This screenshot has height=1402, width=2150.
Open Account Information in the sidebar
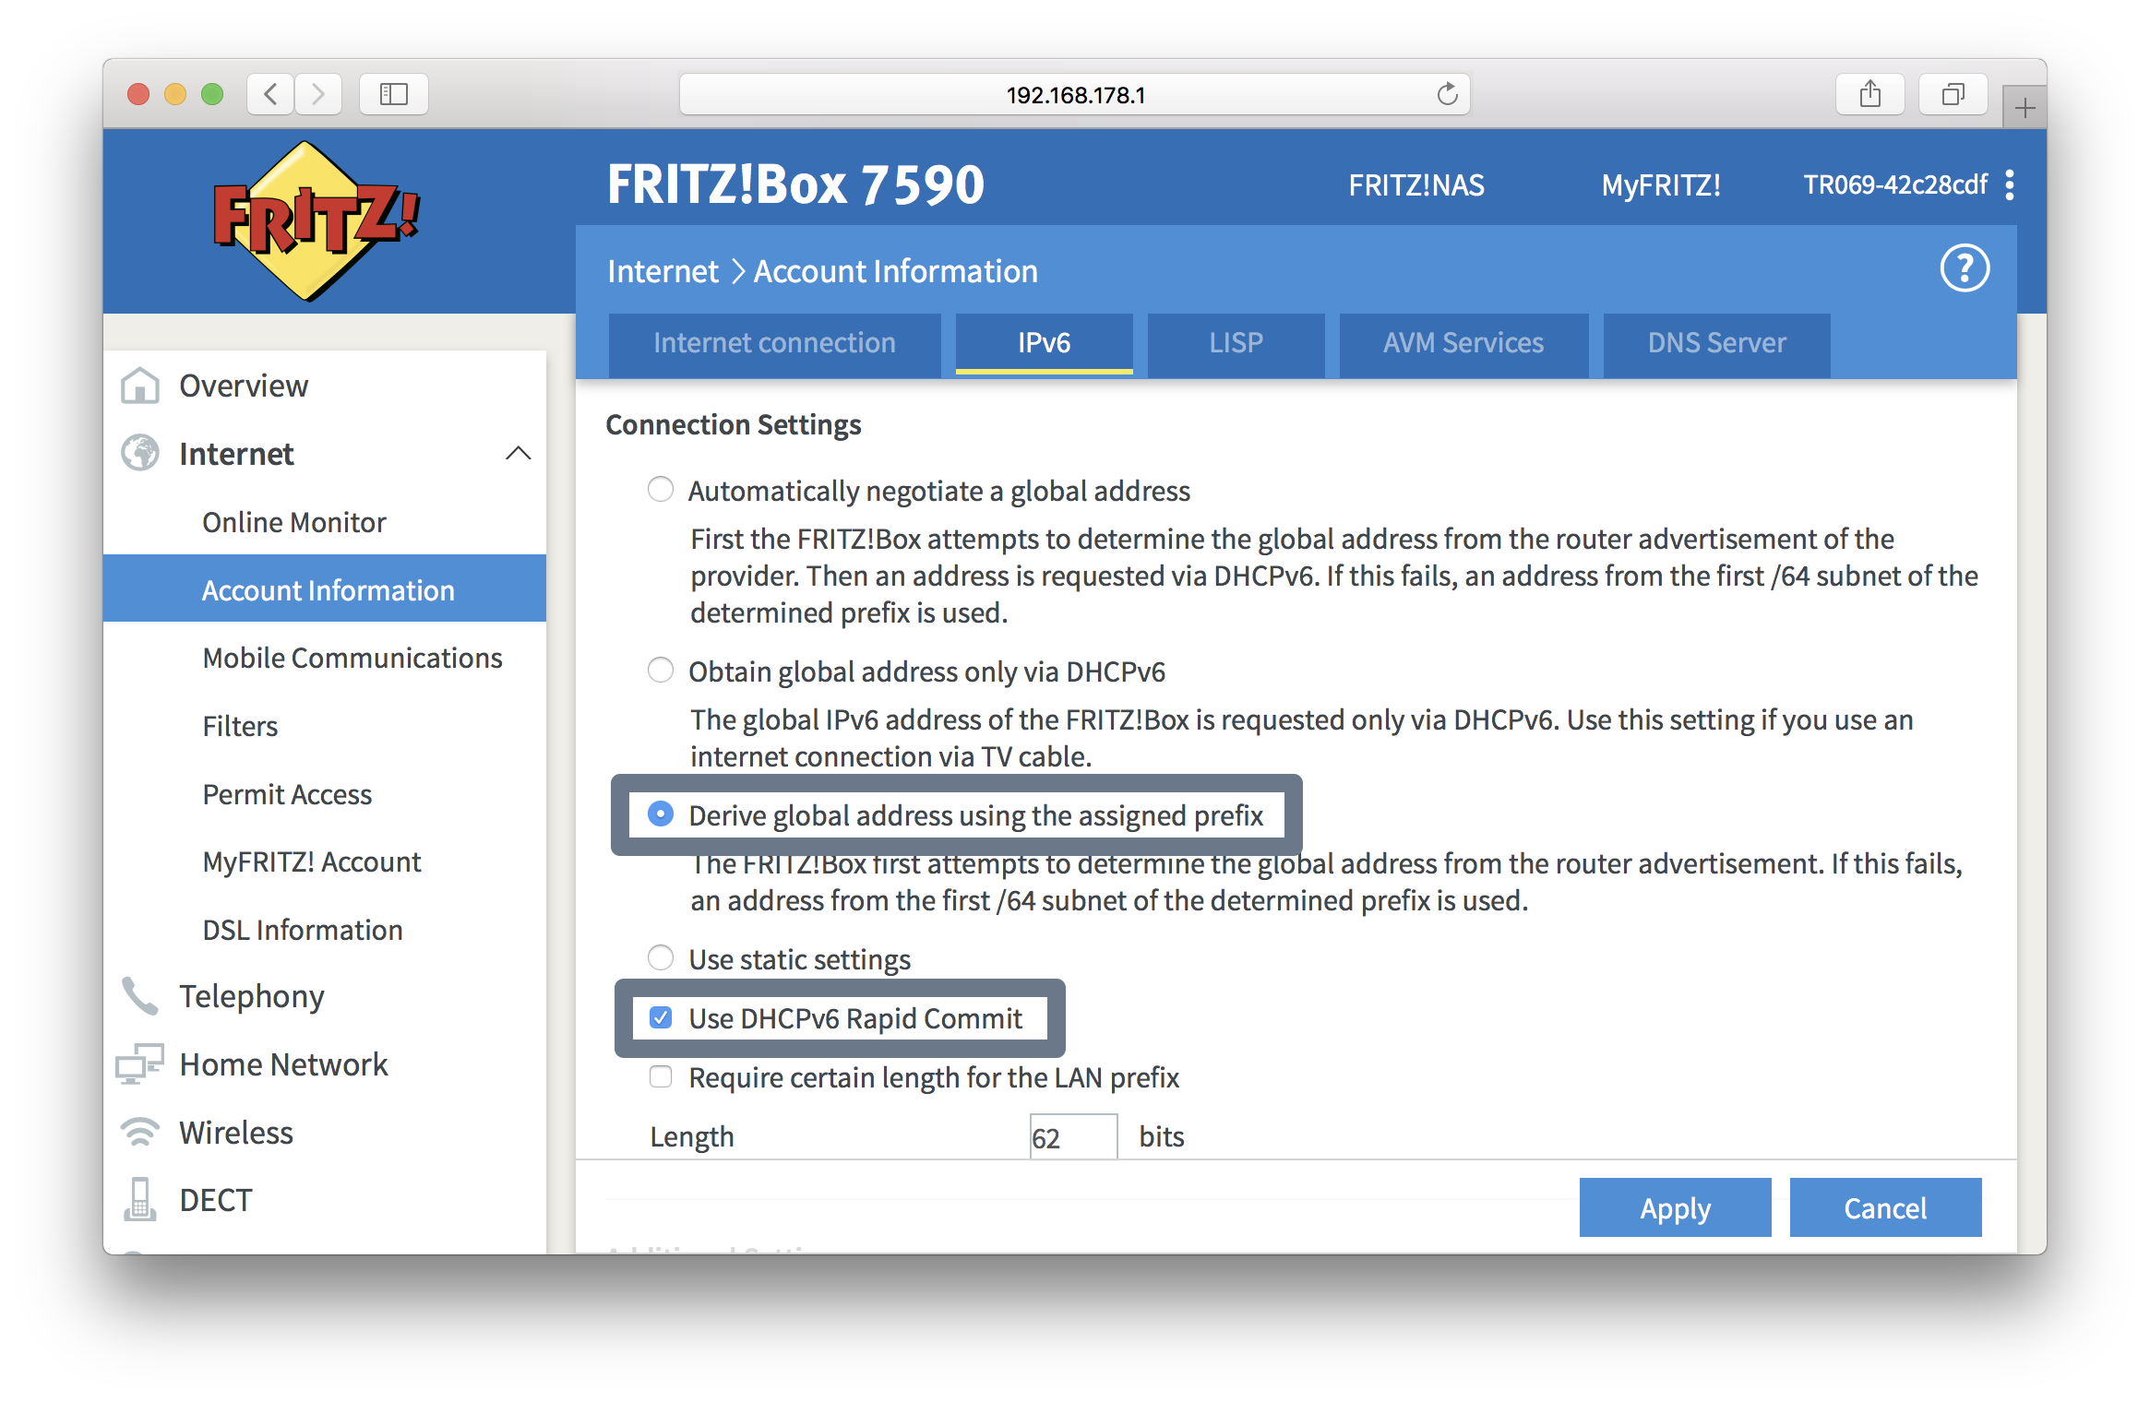[x=325, y=588]
